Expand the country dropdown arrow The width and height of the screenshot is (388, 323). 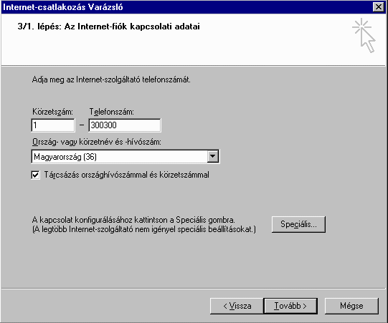[213, 156]
